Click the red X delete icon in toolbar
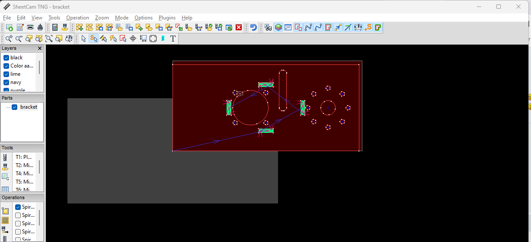531x242 pixels. click(x=239, y=27)
